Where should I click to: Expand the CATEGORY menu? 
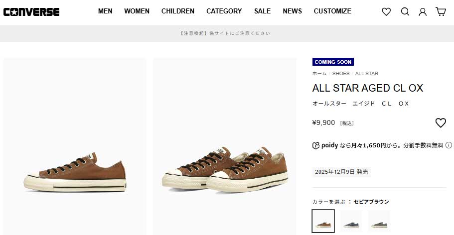point(224,11)
